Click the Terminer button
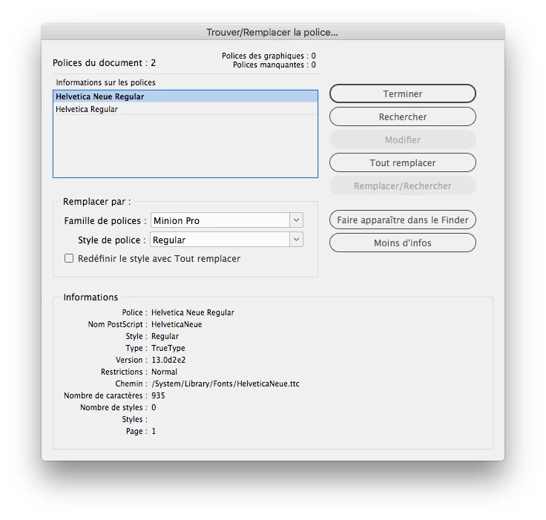The height and width of the screenshot is (520, 546). pos(403,93)
